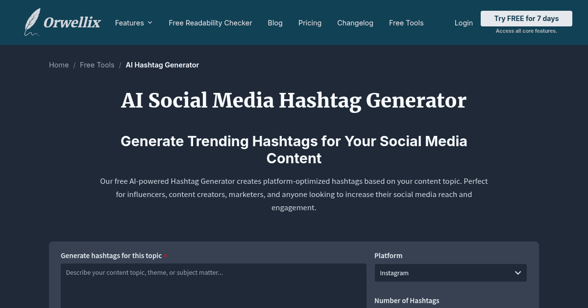Select AI Hashtag Generator breadcrumb
The width and height of the screenshot is (588, 308).
pyautogui.click(x=162, y=65)
